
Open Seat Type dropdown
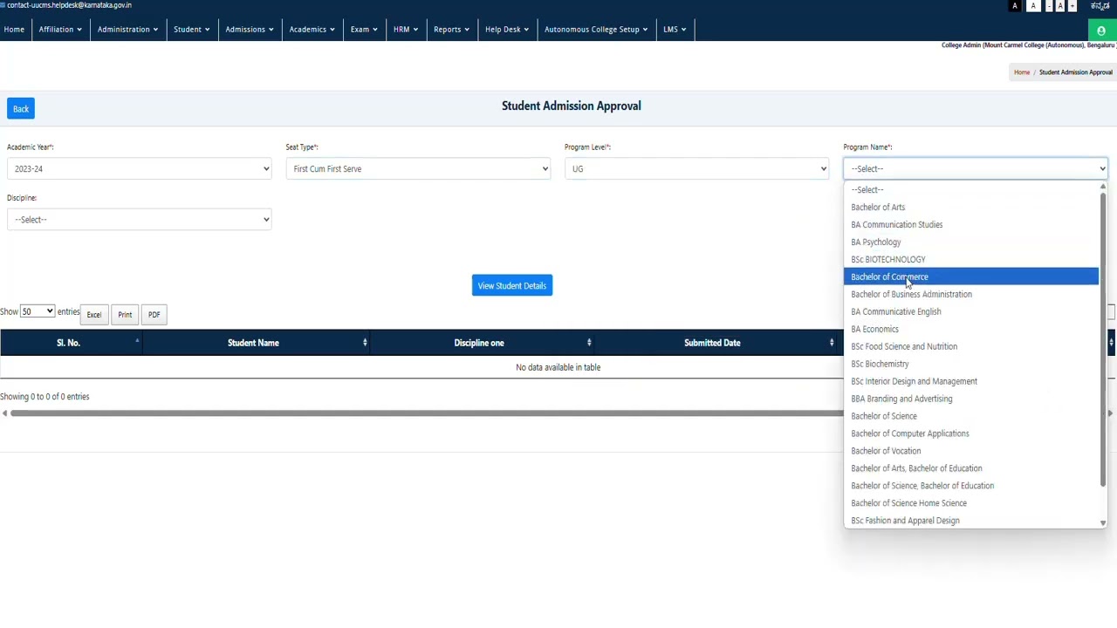coord(418,169)
